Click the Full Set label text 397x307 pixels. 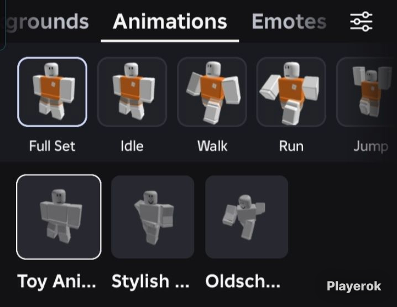click(x=52, y=146)
